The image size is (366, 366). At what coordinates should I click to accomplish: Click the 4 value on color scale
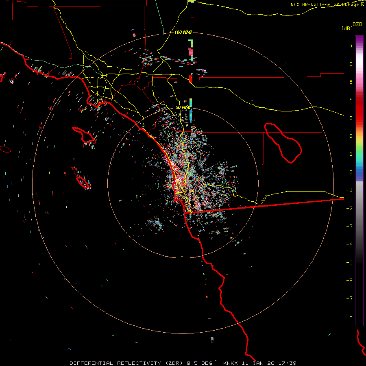coord(351,100)
